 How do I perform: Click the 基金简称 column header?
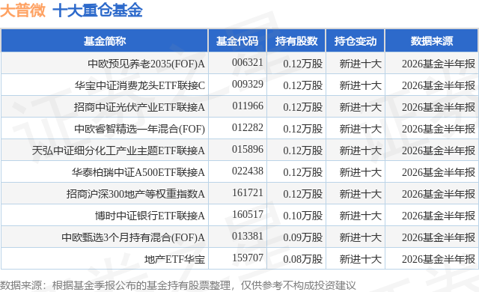pyautogui.click(x=105, y=41)
